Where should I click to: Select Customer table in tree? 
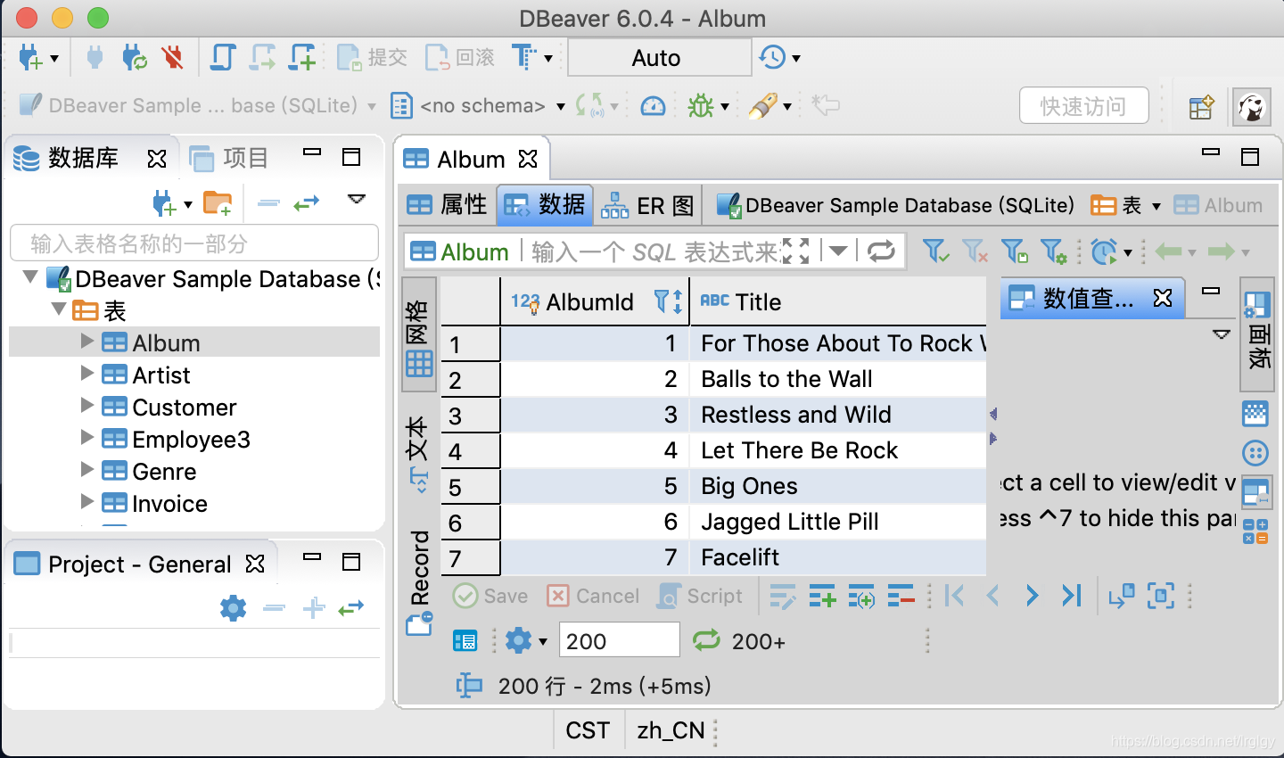pos(184,408)
